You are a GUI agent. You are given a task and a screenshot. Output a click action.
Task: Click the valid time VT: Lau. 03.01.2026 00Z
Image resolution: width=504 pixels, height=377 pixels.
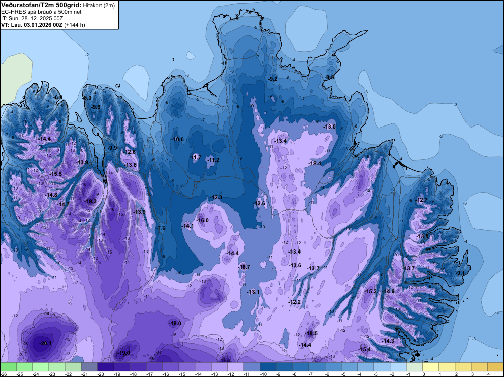coord(31,25)
